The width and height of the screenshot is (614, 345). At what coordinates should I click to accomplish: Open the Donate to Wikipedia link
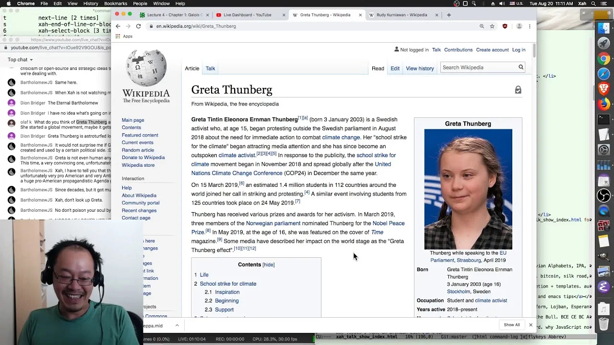tap(143, 157)
